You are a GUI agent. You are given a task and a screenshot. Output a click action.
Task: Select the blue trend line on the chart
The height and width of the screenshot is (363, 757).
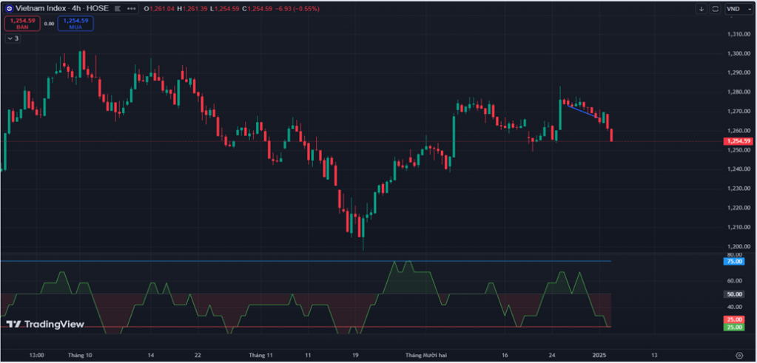point(582,110)
